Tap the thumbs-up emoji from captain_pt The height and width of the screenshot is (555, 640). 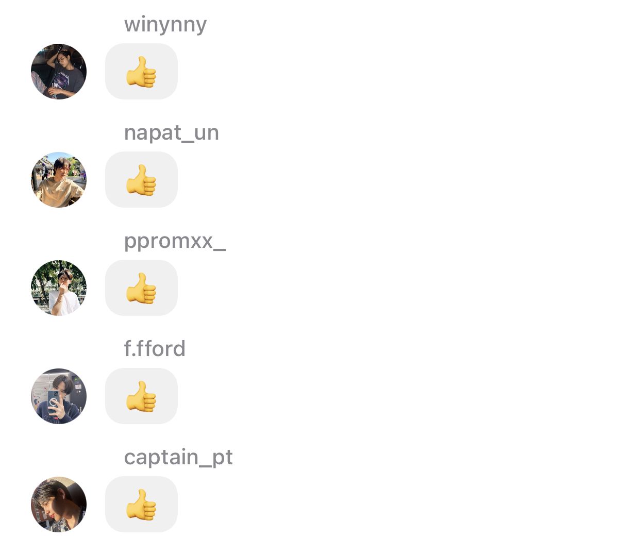[141, 504]
